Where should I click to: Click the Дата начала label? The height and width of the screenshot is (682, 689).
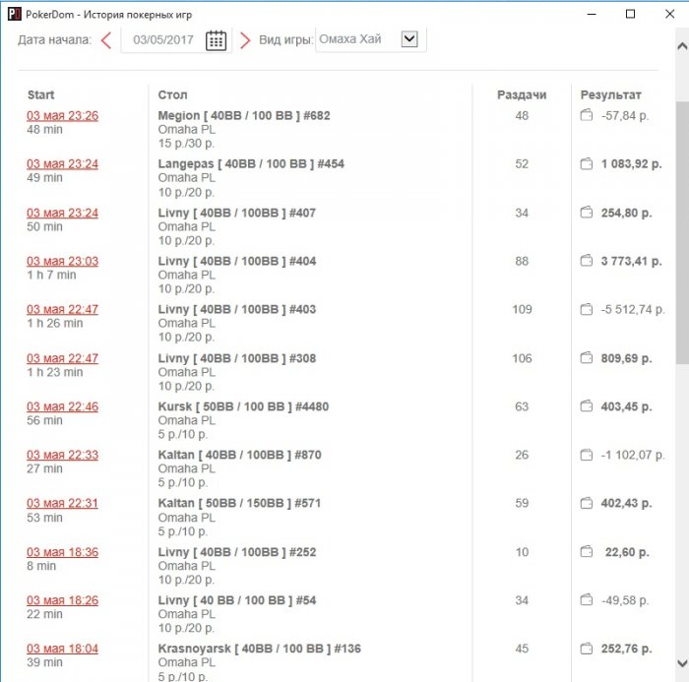tap(54, 40)
